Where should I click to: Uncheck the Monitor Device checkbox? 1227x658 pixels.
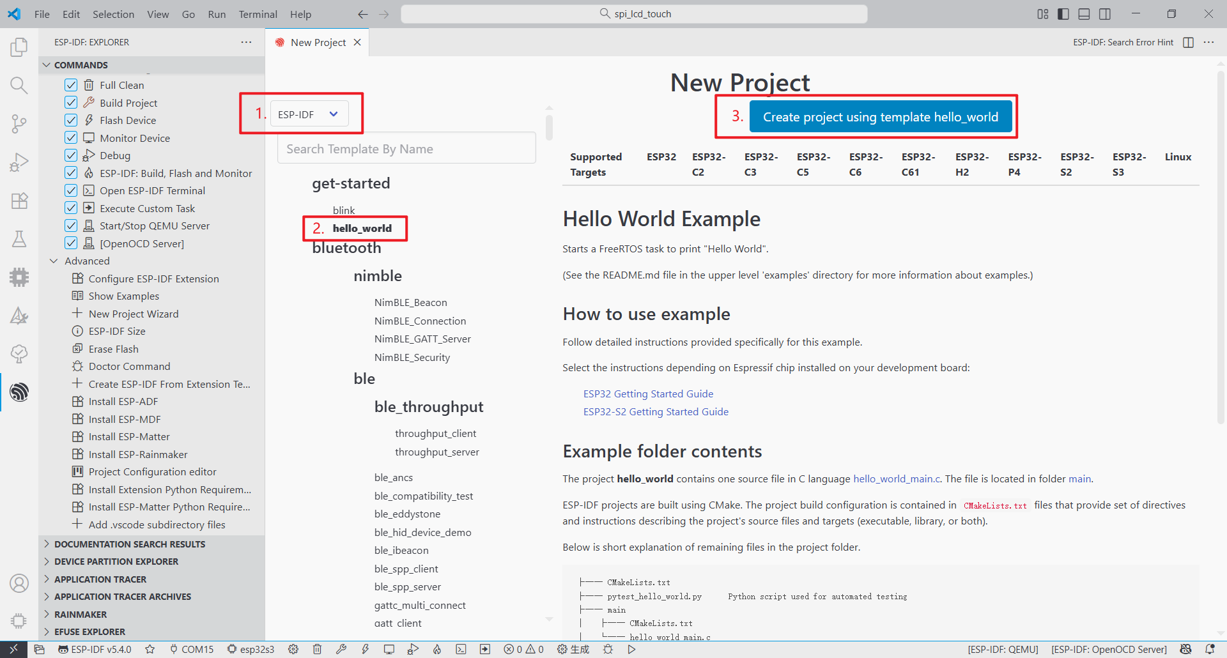[71, 138]
